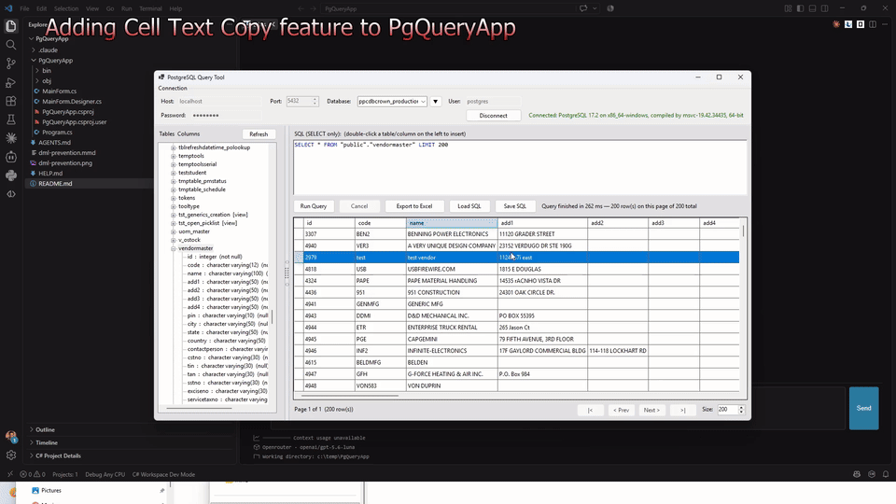
Task: Open the Extensions view in VS Code
Action: pyautogui.click(x=11, y=101)
